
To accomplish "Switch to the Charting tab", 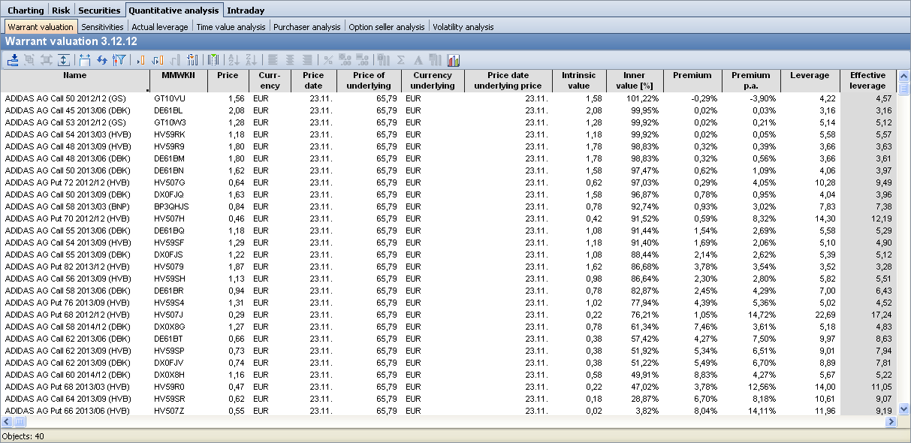I will (x=26, y=11).
